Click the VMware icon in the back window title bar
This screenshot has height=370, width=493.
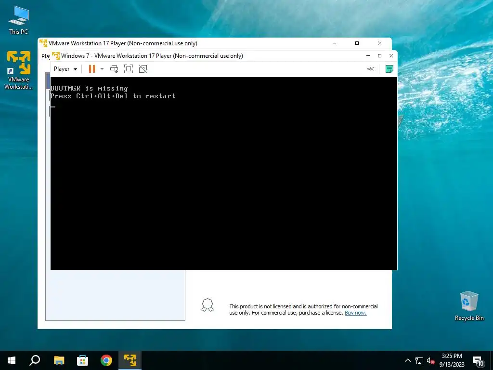pyautogui.click(x=43, y=43)
